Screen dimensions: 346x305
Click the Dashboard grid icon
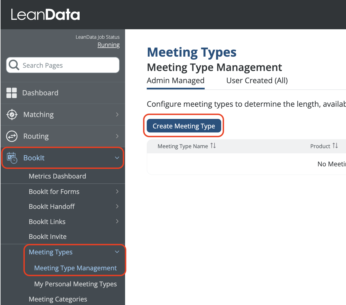pyautogui.click(x=12, y=93)
